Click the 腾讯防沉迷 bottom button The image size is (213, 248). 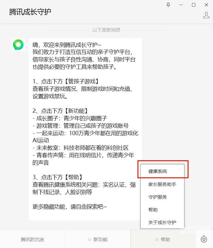(x=33, y=239)
